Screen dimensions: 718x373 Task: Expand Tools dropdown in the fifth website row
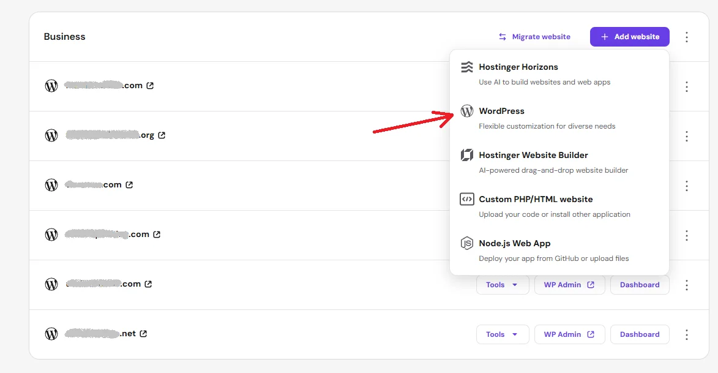502,285
